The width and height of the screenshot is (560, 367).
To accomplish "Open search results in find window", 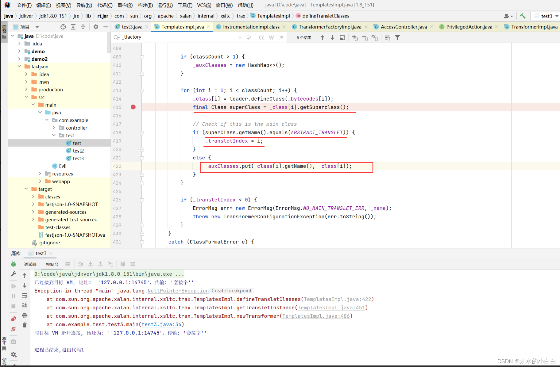I will pos(342,37).
